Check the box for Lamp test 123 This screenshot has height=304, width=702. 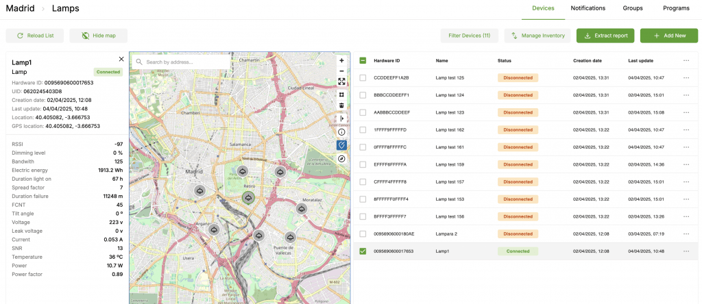pyautogui.click(x=363, y=113)
